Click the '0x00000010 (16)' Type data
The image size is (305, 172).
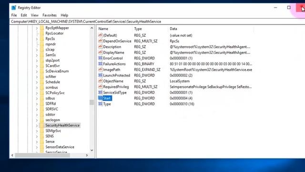pyautogui.click(x=182, y=104)
